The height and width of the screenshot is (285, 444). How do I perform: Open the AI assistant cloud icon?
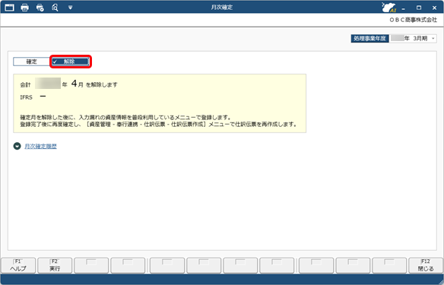tap(388, 8)
